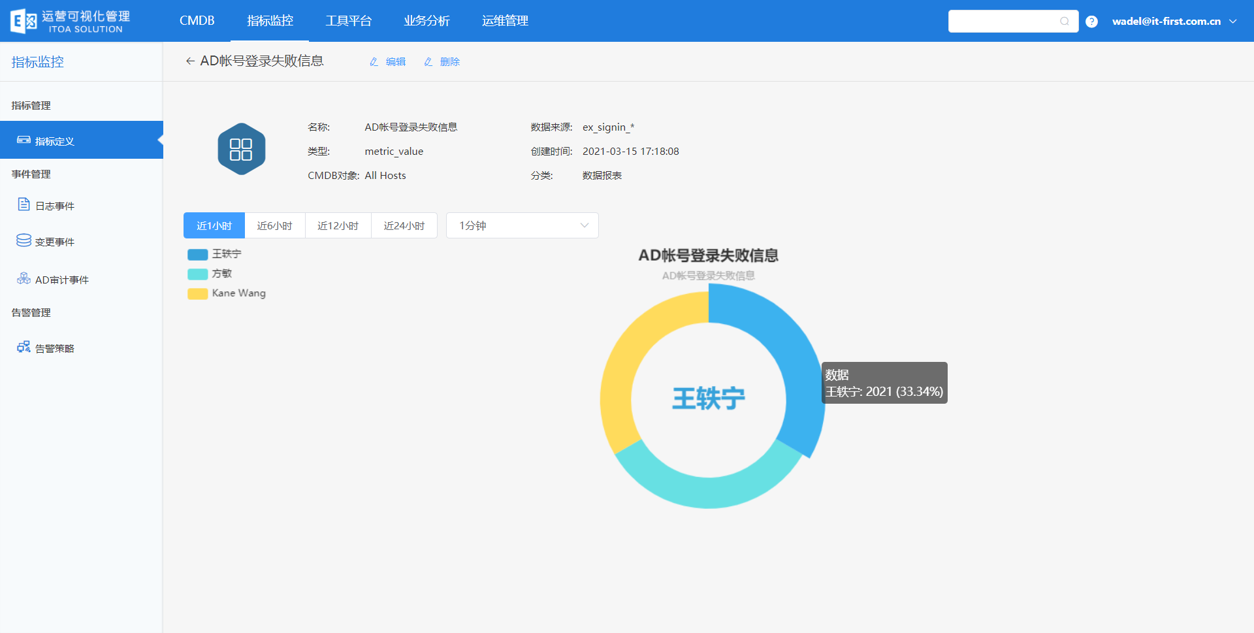Select the 近6小时 time range
The image size is (1254, 633).
click(275, 225)
